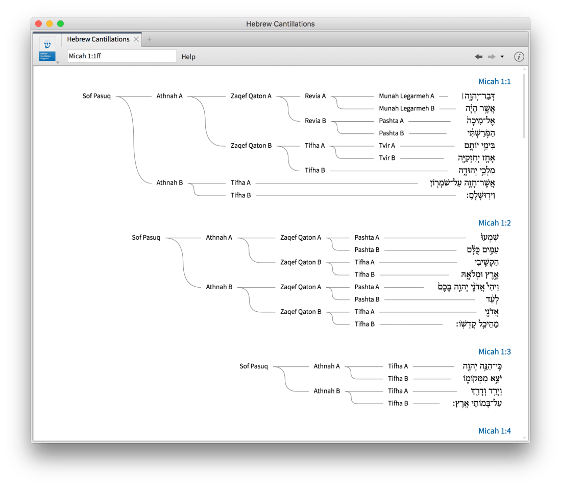
Task: Open the Help link in the toolbar
Action: [x=188, y=57]
